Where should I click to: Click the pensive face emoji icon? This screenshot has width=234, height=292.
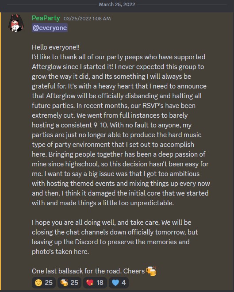tap(38, 283)
